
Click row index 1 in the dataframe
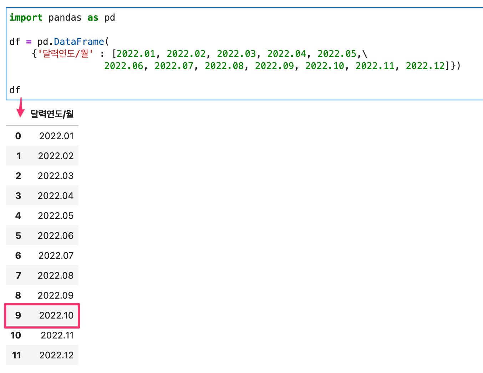(x=19, y=156)
